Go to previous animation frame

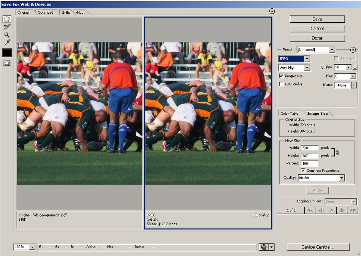click(321, 210)
